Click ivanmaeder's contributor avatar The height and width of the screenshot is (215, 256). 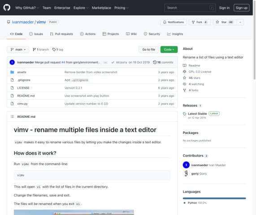[x=186, y=165]
